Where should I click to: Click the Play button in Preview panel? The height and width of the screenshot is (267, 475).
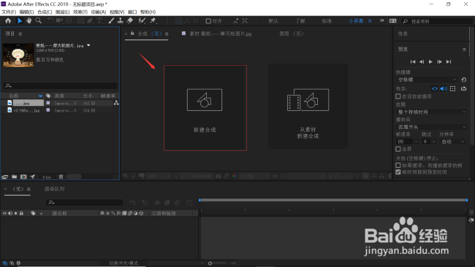click(430, 62)
